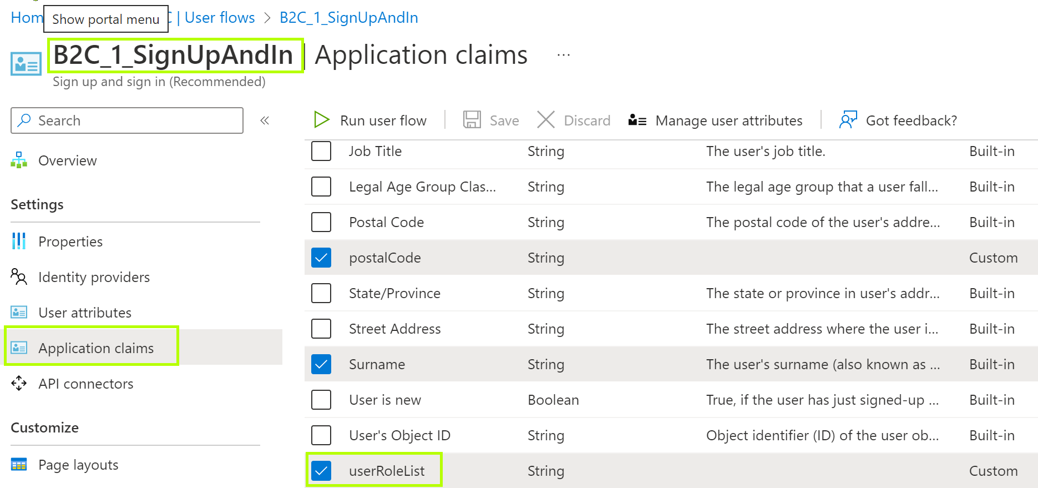
Task: Open Page layouts under Customize
Action: [x=78, y=465]
